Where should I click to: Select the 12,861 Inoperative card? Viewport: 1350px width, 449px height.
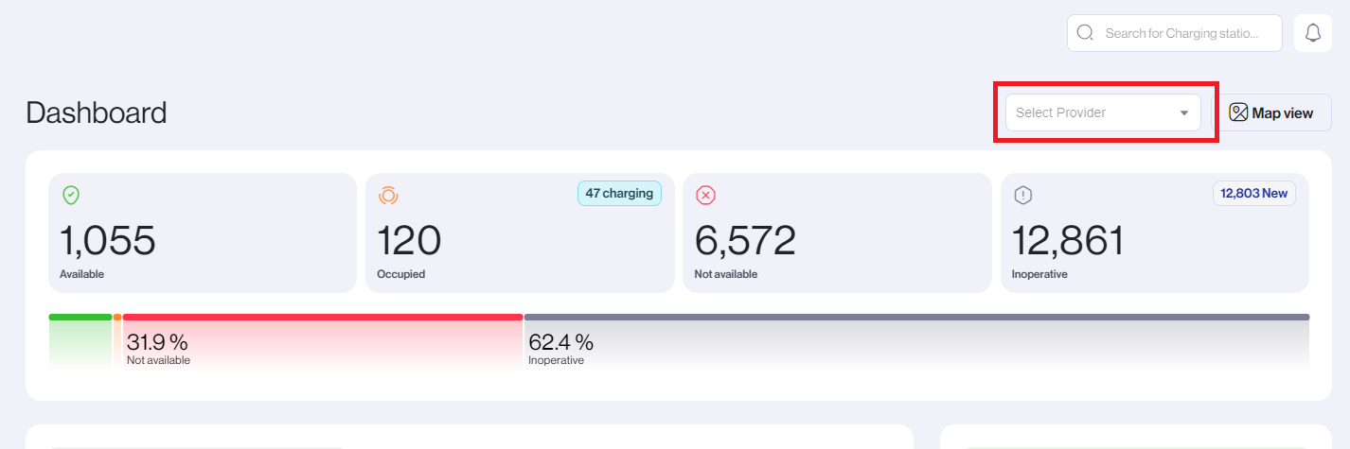point(1154,233)
